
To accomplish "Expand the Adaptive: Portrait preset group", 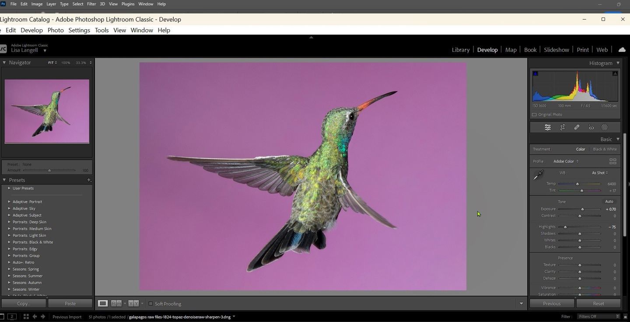I will tap(9, 202).
